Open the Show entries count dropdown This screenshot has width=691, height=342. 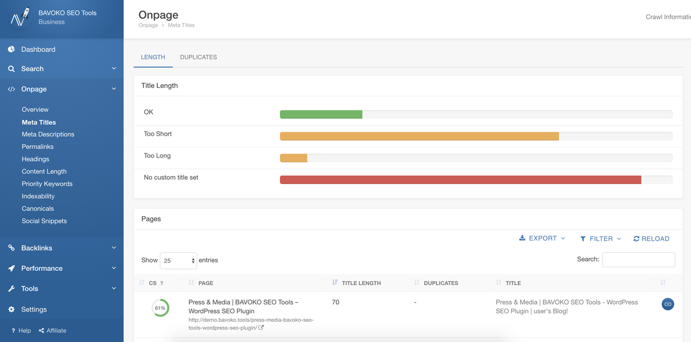(x=179, y=260)
